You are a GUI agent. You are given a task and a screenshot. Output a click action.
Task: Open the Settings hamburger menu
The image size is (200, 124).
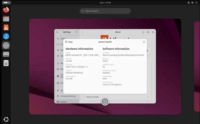[x=76, y=32]
